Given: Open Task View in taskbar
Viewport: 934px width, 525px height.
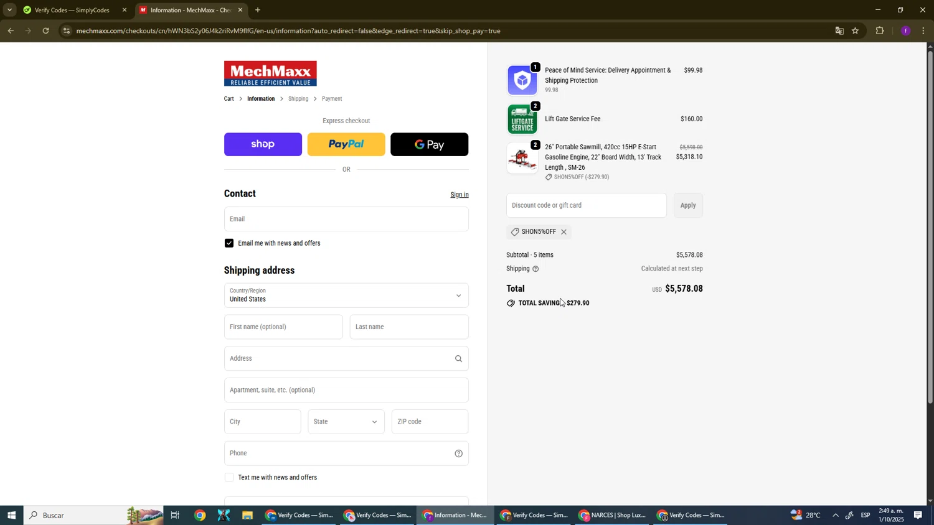Looking at the screenshot, I should coord(175,516).
